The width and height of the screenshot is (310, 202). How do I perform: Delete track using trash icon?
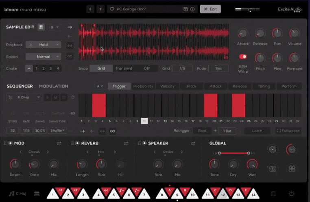pos(73,98)
